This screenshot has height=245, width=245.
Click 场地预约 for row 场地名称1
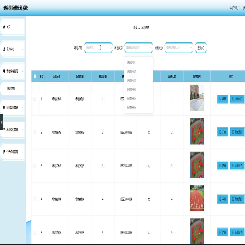pos(237,99)
